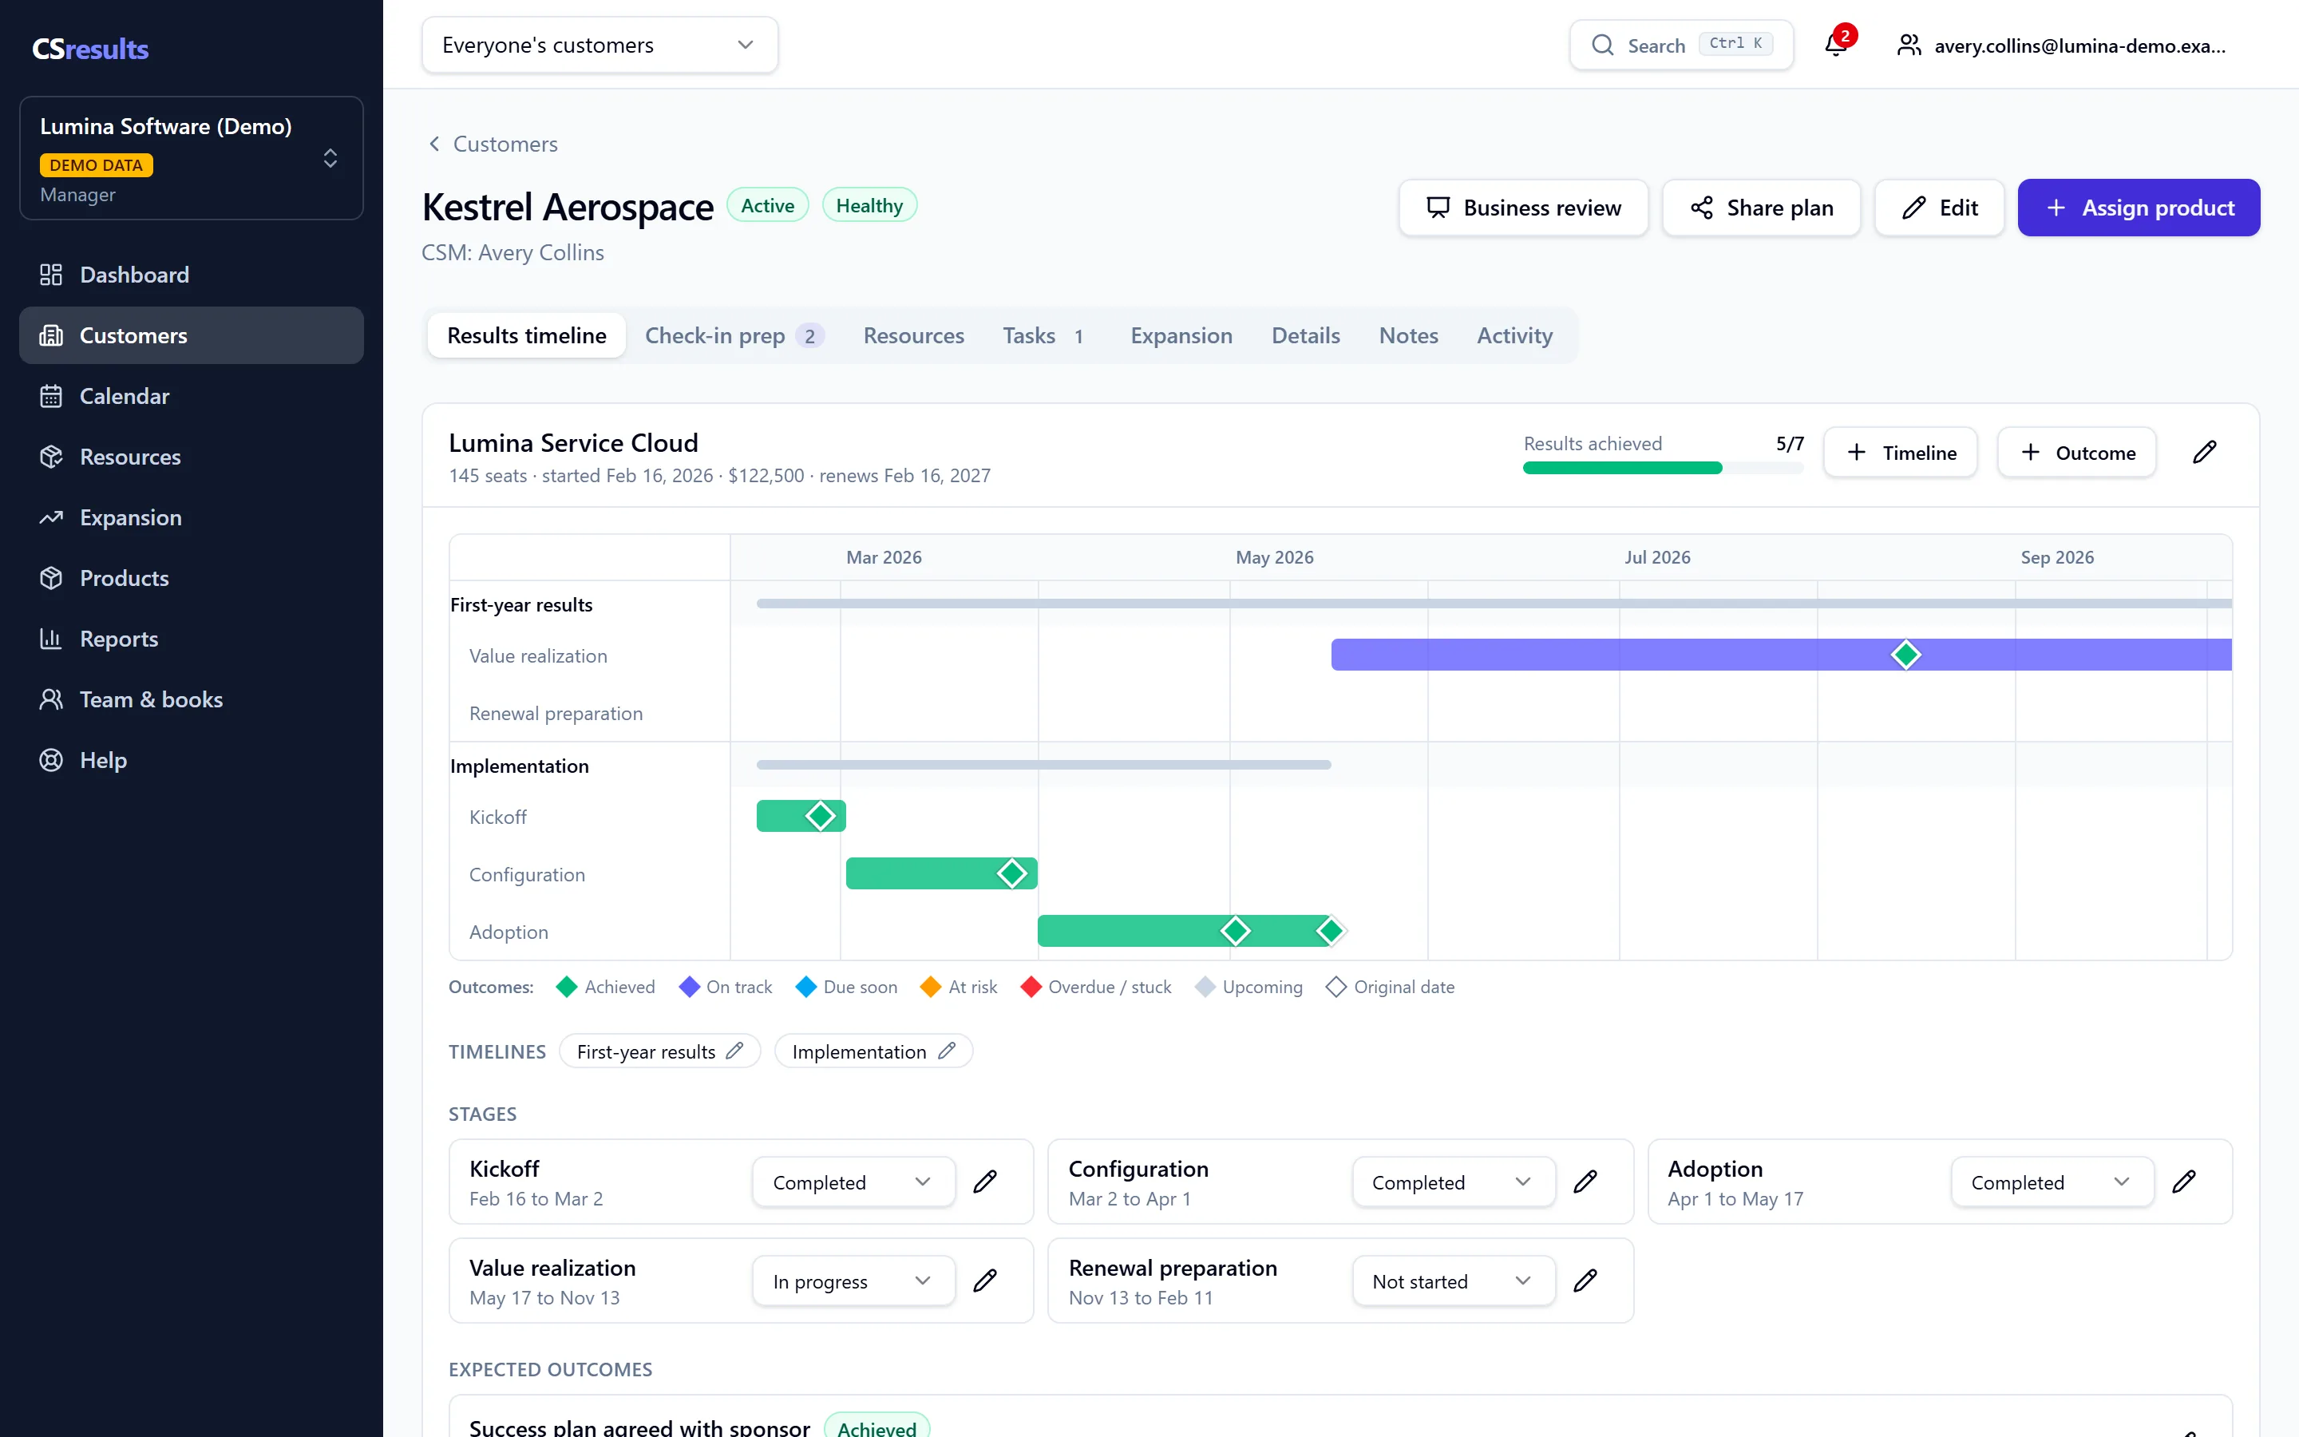
Task: Open the Value realization In progress dropdown
Action: click(853, 1281)
